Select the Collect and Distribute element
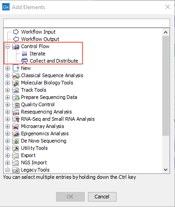175x207 pixels. pyautogui.click(x=54, y=61)
